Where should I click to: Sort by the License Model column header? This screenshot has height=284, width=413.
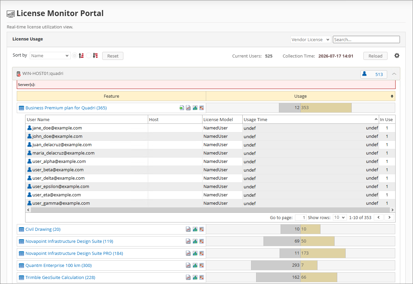coord(222,119)
